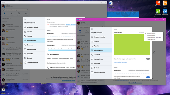The width and height of the screenshot is (170, 95).
Task: Close left Impostazioni dialog with X
Action: [x=25, y=19]
